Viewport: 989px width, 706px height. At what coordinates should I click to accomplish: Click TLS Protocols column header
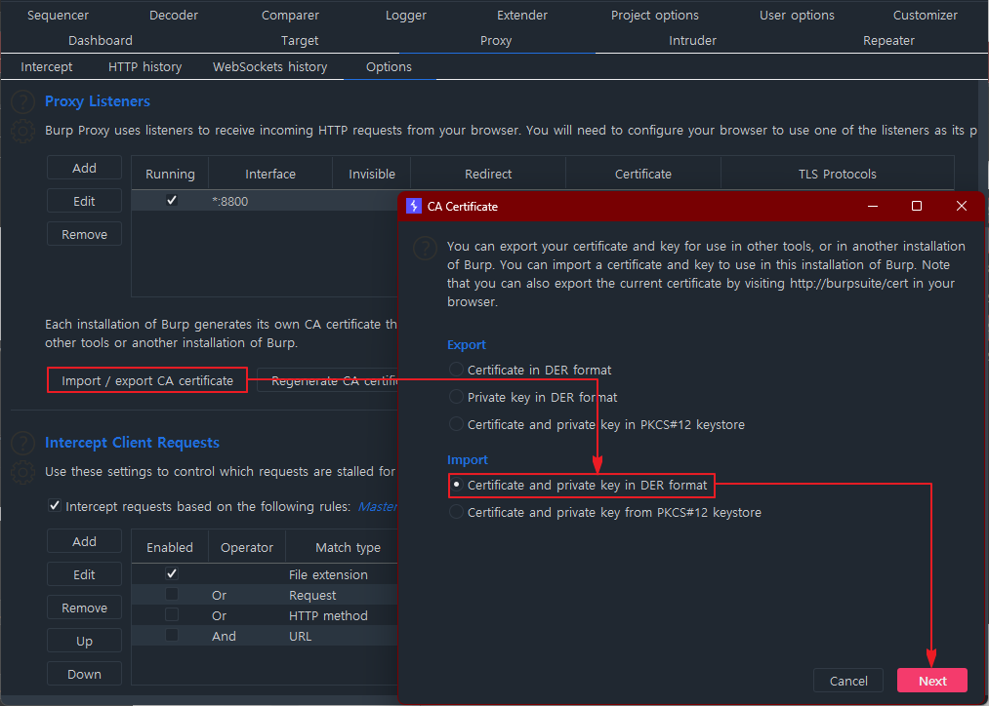point(837,174)
